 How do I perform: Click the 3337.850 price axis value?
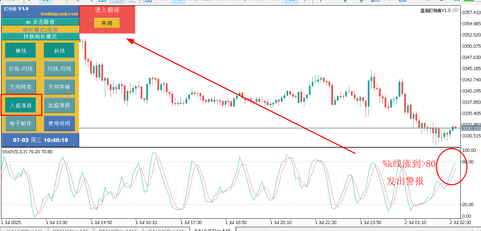point(472,102)
